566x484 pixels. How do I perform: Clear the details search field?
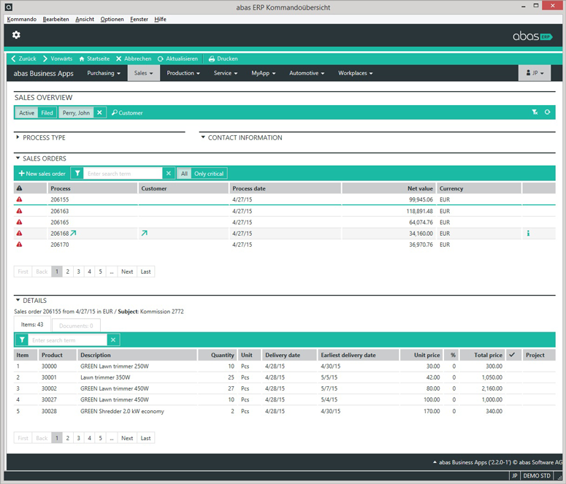[113, 339]
